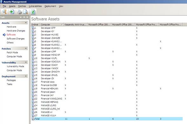Open Vulnerability Mode in sidebar

15,66
